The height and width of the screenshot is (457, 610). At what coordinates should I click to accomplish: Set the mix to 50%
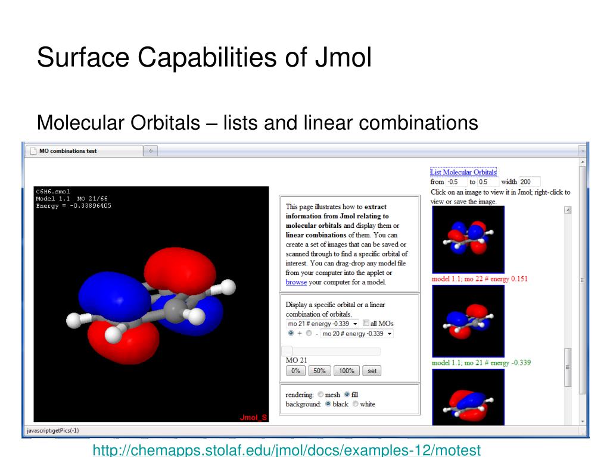(x=319, y=371)
